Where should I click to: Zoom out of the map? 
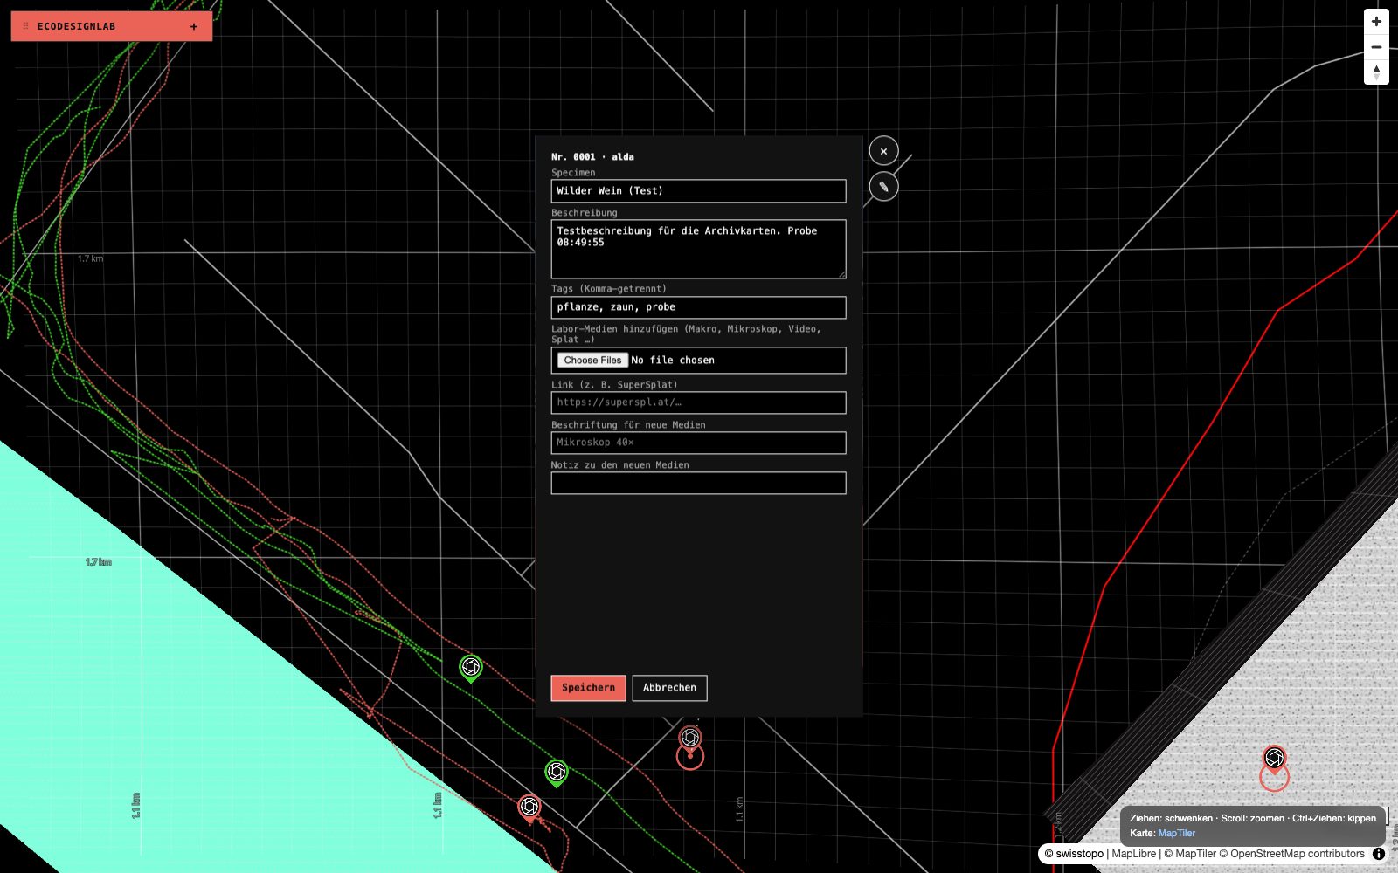pos(1376,47)
